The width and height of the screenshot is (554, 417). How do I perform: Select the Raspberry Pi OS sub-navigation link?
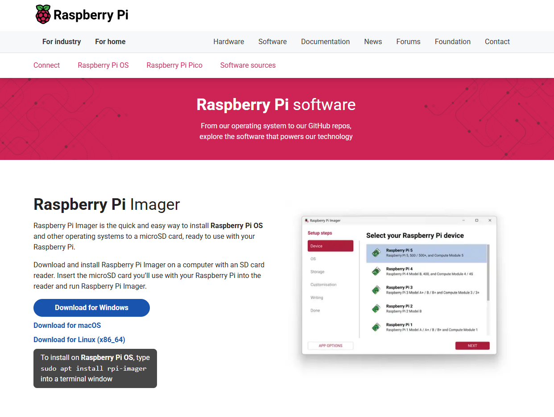click(x=103, y=65)
